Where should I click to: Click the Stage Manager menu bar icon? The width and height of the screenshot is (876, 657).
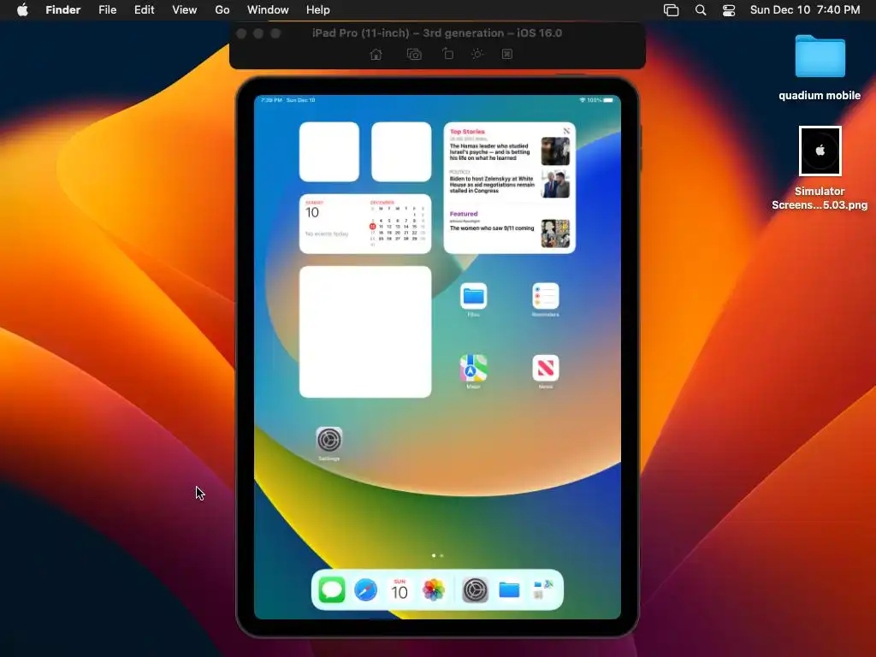click(x=671, y=10)
